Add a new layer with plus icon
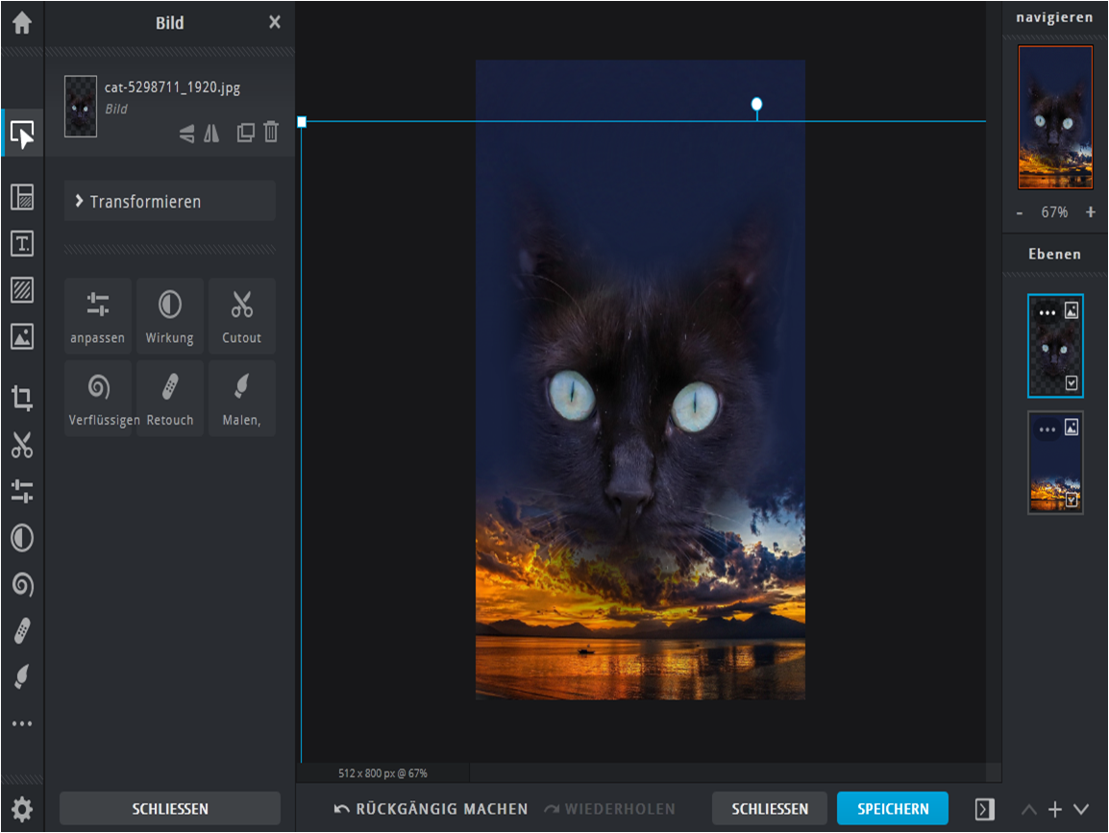Viewport: 1109px width, 833px height. (x=1054, y=809)
